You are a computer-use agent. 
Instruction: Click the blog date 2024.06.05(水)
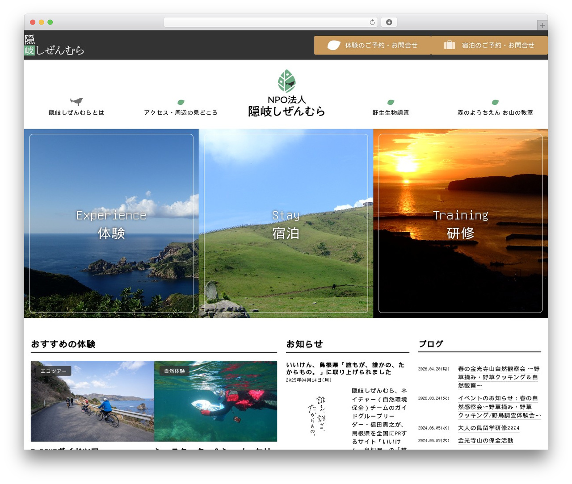click(x=434, y=428)
